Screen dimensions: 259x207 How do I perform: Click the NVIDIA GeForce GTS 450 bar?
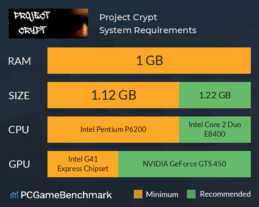[x=184, y=164]
